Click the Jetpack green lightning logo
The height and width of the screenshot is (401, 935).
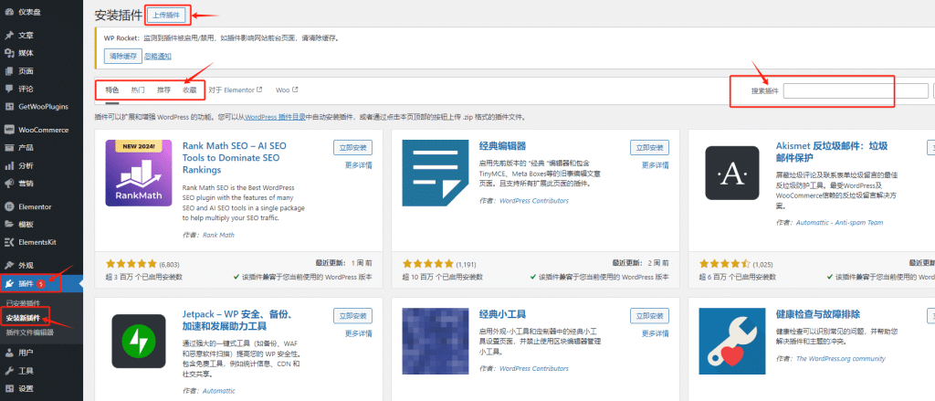coord(139,342)
